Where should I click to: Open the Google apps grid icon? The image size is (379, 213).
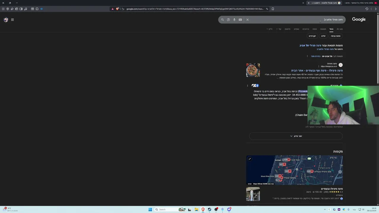[12, 20]
